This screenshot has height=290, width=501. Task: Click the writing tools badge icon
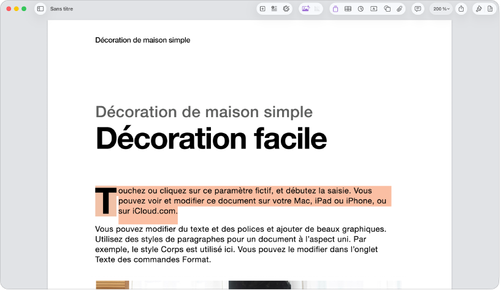(286, 9)
